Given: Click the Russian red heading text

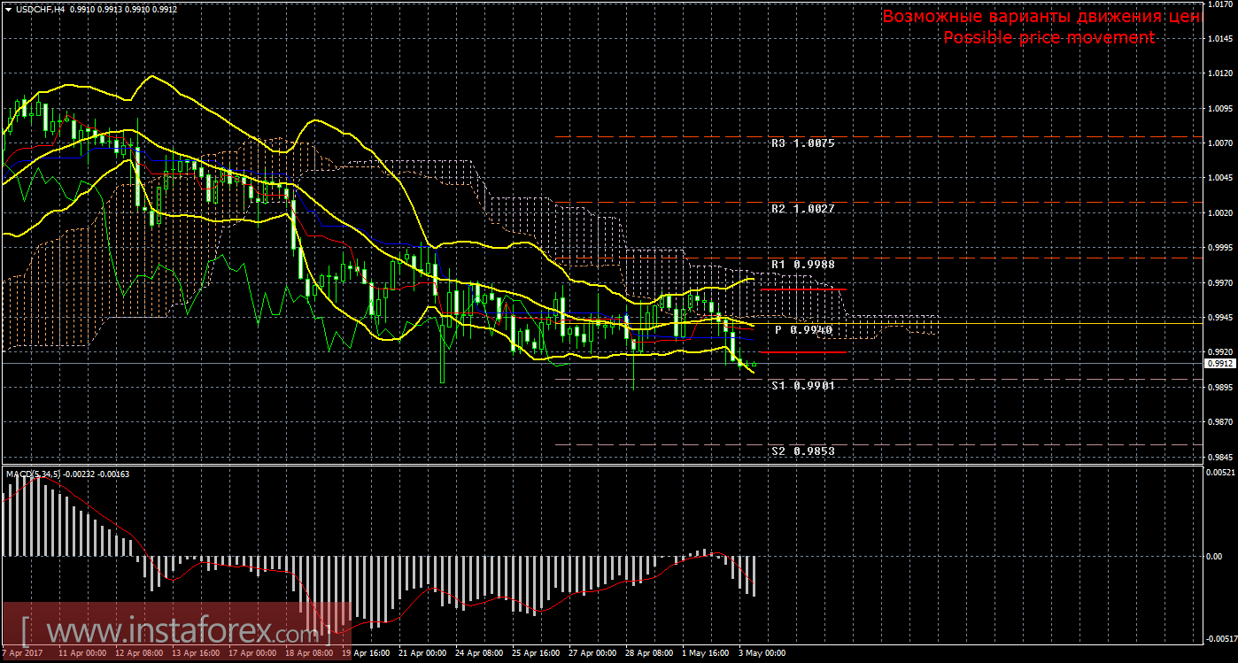Looking at the screenshot, I should click(x=1041, y=17).
